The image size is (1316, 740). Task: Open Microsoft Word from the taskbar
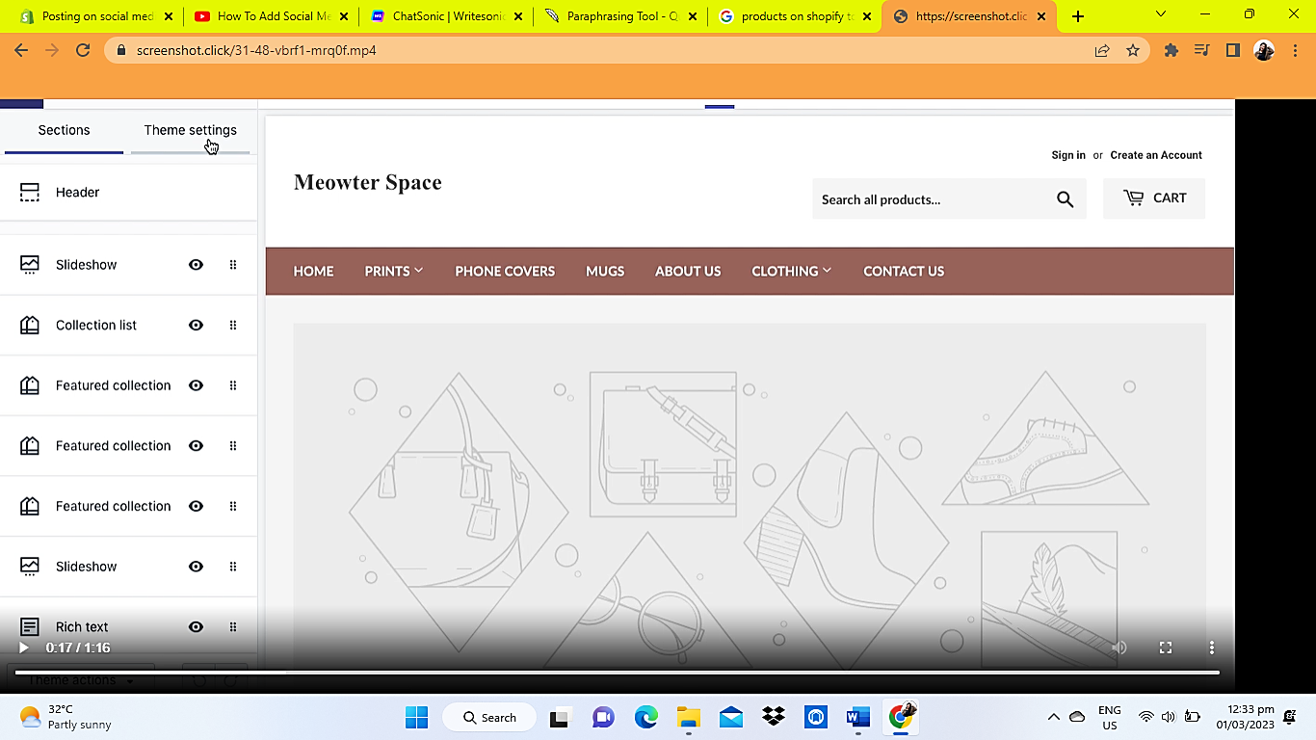tap(857, 717)
